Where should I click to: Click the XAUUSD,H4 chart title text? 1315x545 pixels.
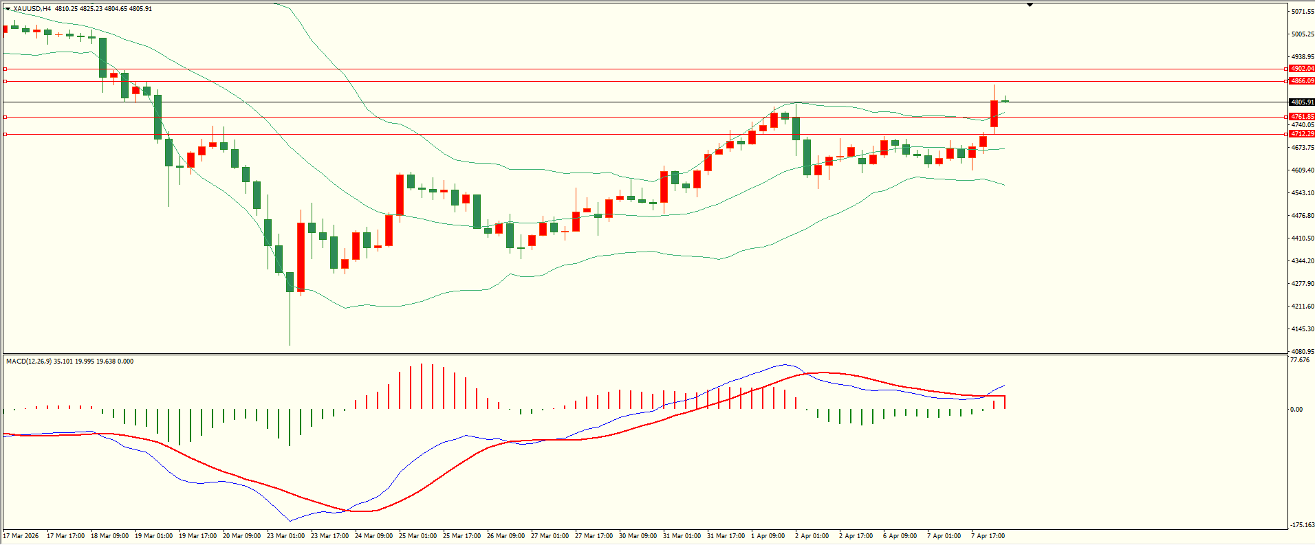click(32, 9)
